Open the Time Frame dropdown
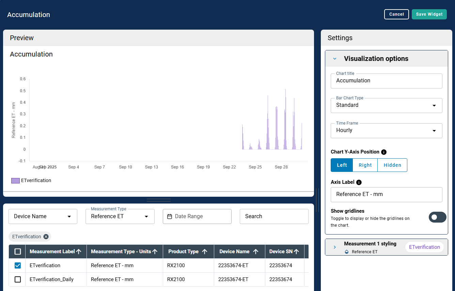Viewport: 455px width, 291px height. pos(386,131)
